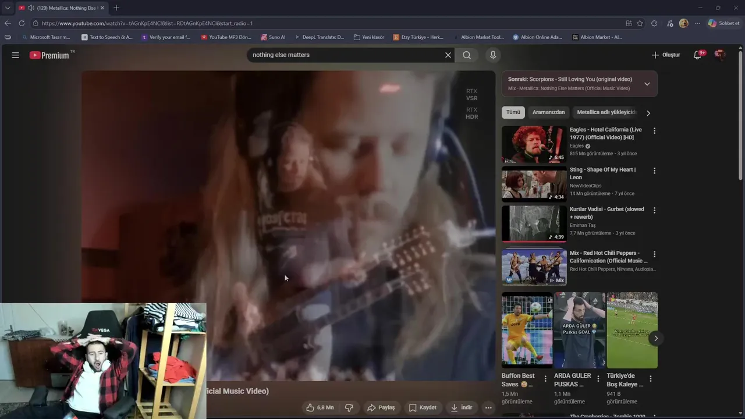Click the Metallica video player area
Screen dimensions: 745x419
288,226
